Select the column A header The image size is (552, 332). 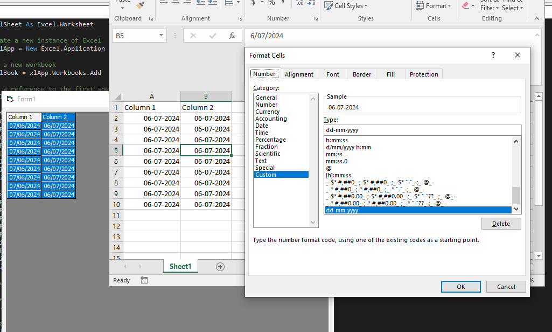152,96
